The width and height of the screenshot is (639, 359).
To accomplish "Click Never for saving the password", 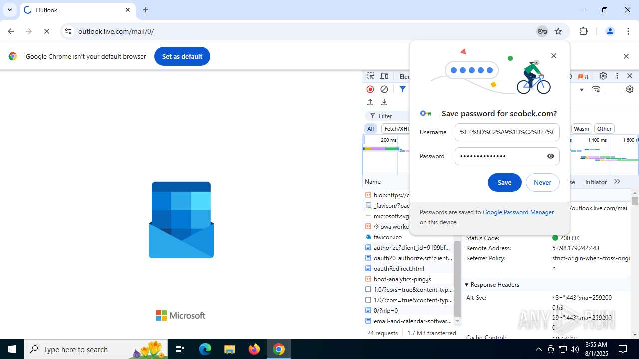I will click(x=542, y=182).
